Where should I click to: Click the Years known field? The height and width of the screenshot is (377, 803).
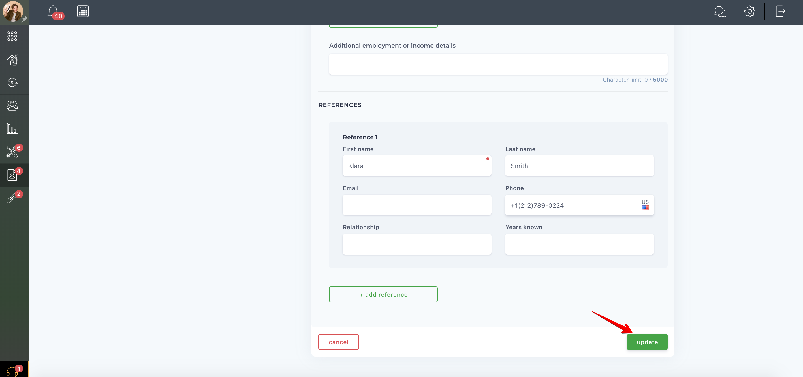(579, 244)
